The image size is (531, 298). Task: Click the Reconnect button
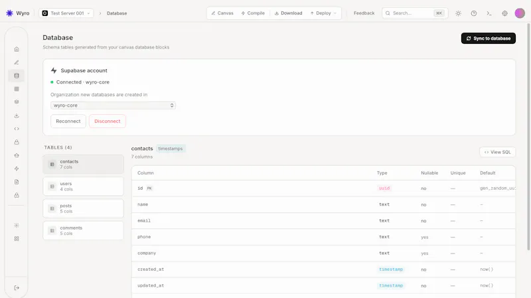[68, 121]
